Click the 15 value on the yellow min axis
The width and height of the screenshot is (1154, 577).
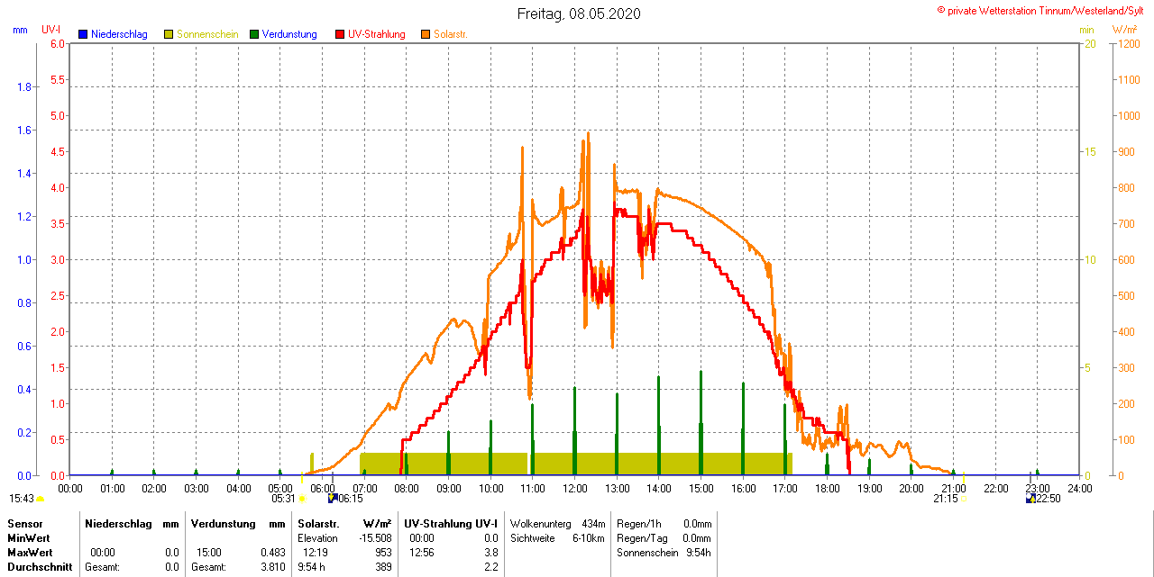click(x=1090, y=151)
